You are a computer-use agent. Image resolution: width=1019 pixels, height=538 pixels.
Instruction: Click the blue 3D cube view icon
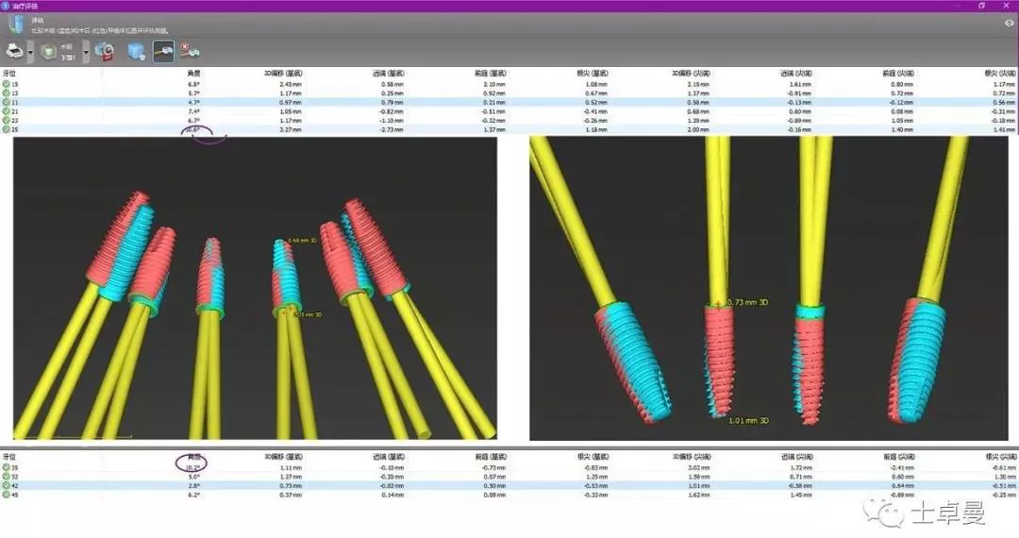pos(136,51)
